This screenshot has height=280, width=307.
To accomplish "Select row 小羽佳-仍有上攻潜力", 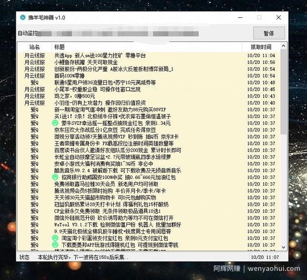I will pos(149,103).
